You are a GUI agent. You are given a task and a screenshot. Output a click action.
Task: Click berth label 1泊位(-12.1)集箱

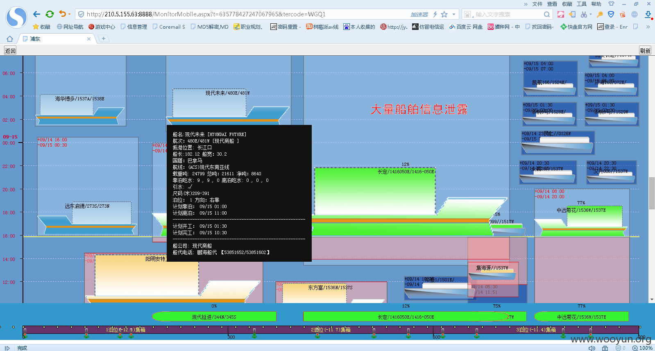pyautogui.click(x=126, y=330)
